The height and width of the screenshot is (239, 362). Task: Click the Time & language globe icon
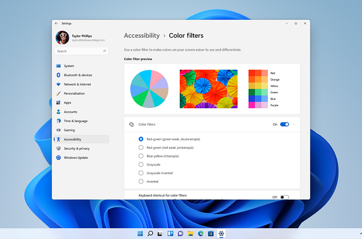tap(58, 121)
